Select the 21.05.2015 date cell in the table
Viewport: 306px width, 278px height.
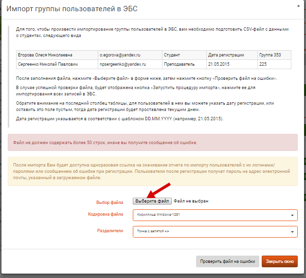(231, 64)
